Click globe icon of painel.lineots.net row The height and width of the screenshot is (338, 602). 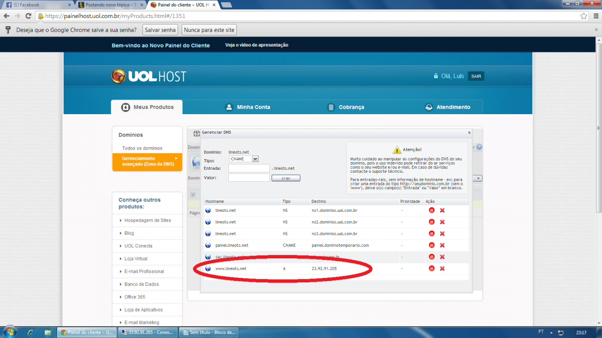tap(208, 245)
